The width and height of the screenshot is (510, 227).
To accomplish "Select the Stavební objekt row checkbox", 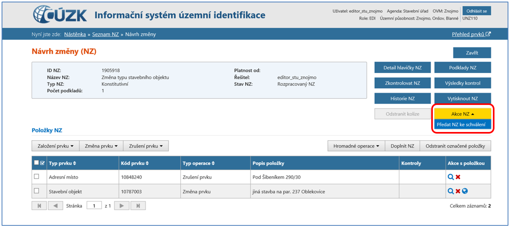I will click(37, 191).
